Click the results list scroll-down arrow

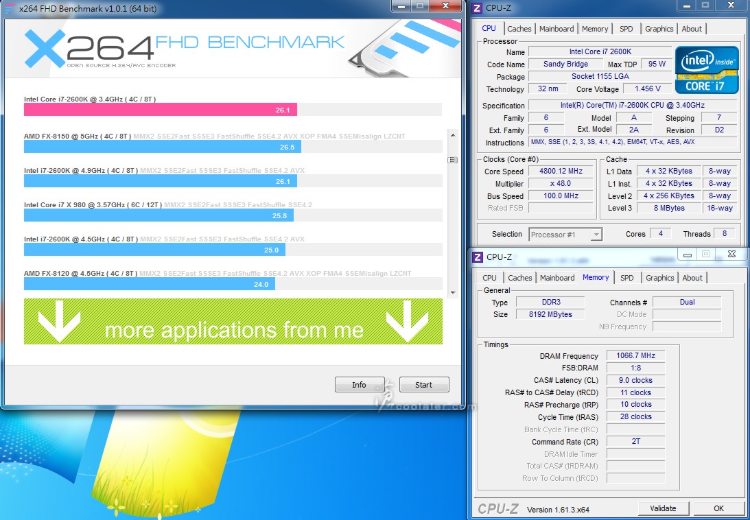(452, 292)
